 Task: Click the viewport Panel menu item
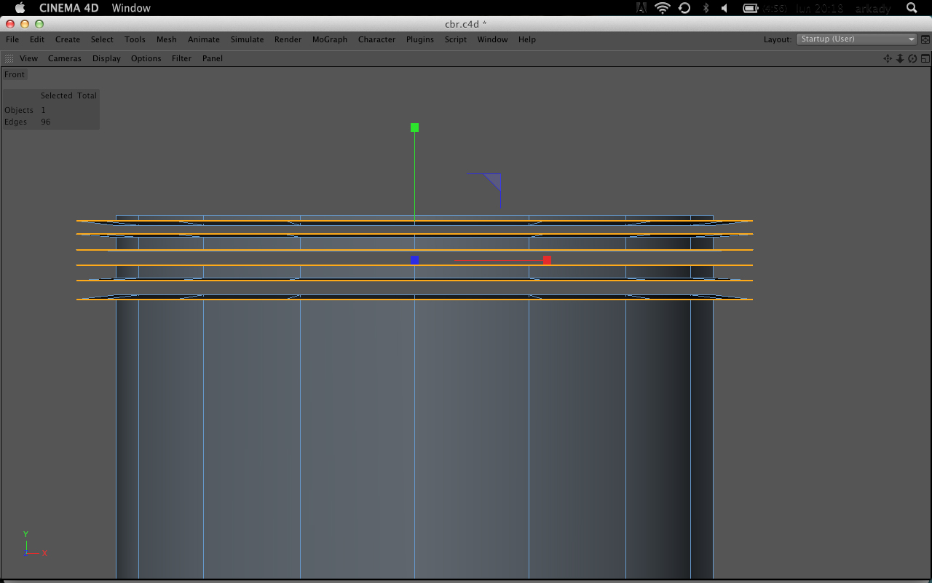pyautogui.click(x=213, y=58)
